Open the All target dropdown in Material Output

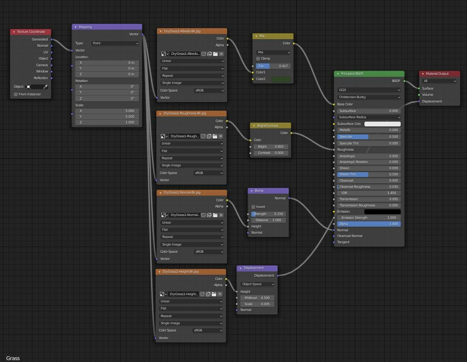(439, 81)
